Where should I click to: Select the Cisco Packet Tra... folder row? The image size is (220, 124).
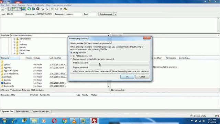click(34, 74)
